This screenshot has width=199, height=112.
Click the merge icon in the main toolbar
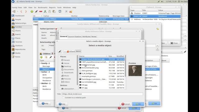(x=45, y=12)
